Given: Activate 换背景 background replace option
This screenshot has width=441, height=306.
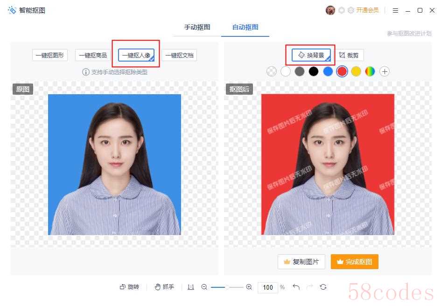Looking at the screenshot, I should tap(311, 55).
